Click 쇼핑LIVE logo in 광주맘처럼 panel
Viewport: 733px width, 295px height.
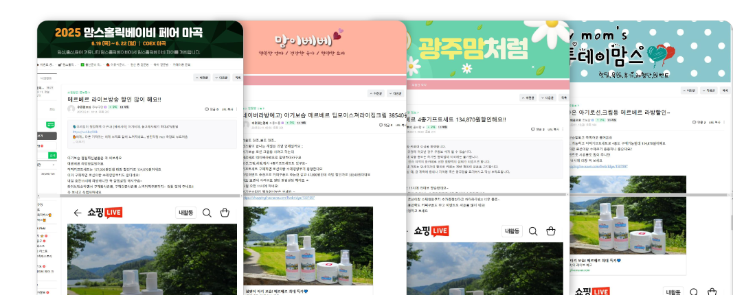[431, 231]
